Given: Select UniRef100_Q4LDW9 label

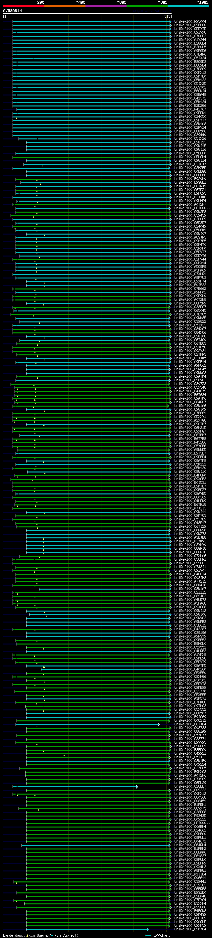Looking at the screenshot, I should (190, 501).
